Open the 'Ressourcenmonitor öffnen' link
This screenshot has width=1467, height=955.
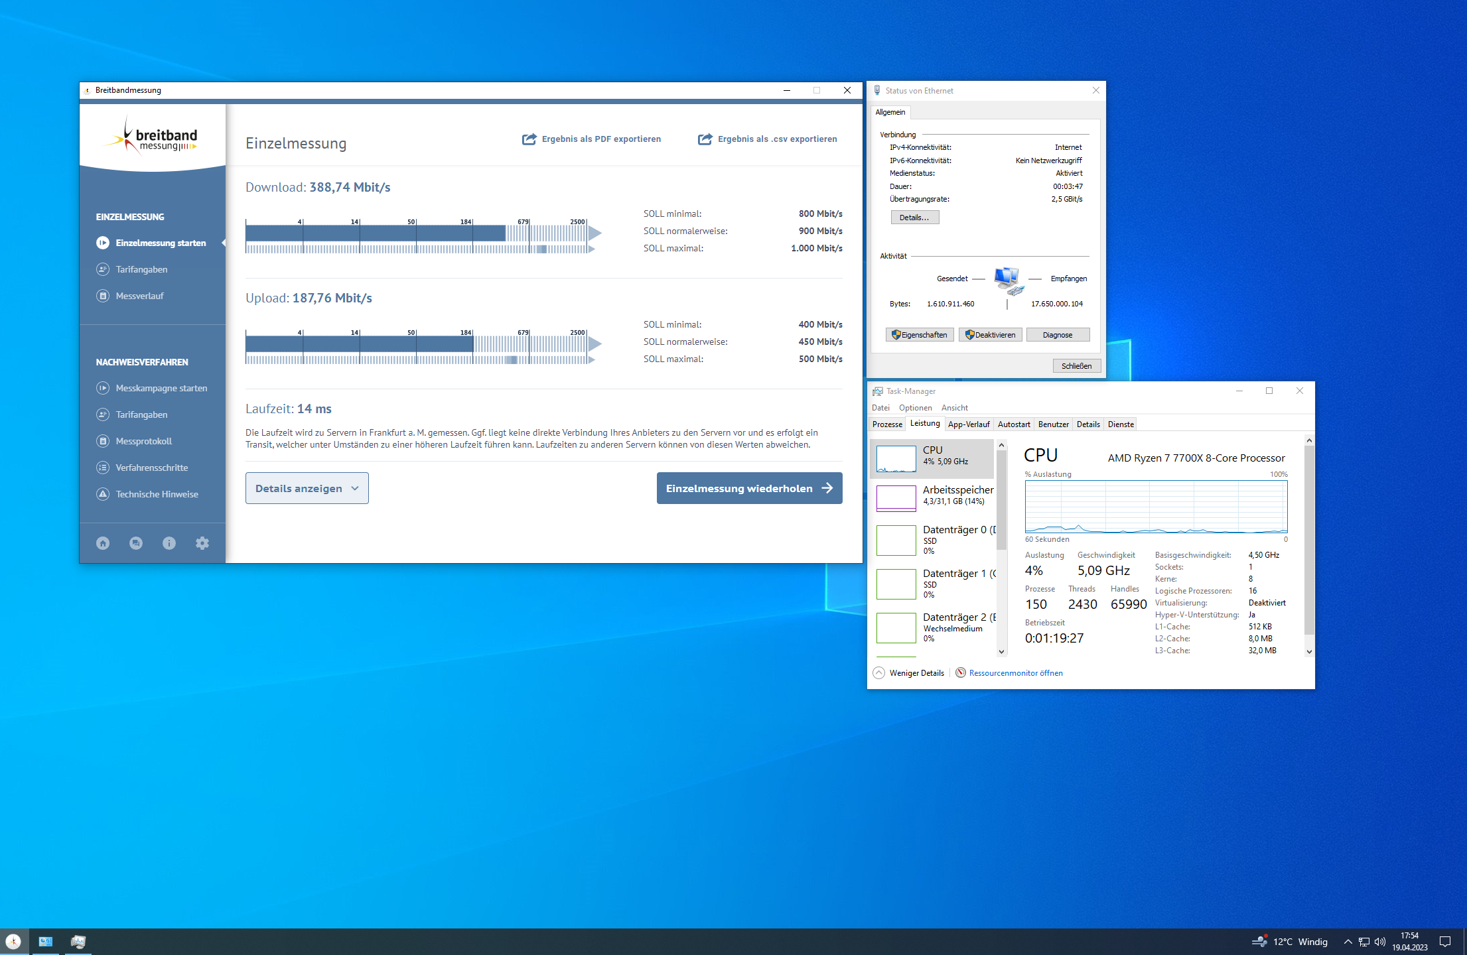[x=1016, y=672]
